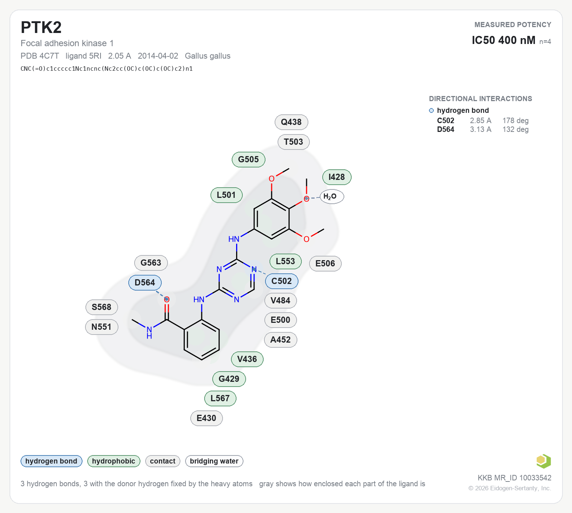The width and height of the screenshot is (572, 513).
Task: Click hydrophobic residue I428
Action: coord(337,177)
